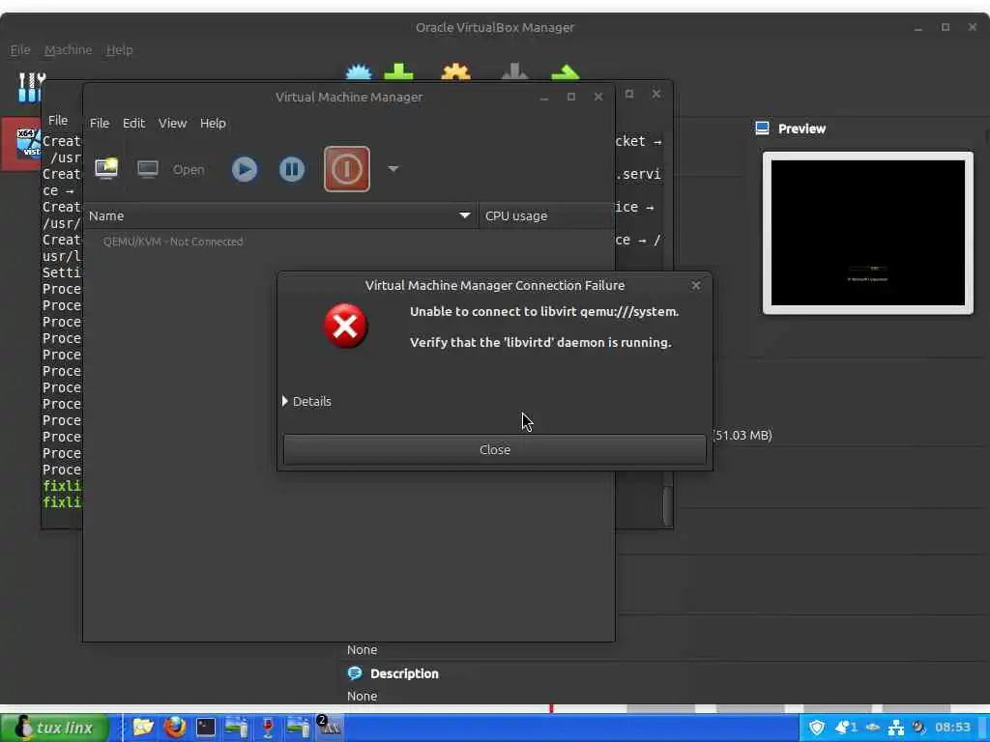990x742 pixels.
Task: Click the shield icon in system tray
Action: tap(816, 728)
